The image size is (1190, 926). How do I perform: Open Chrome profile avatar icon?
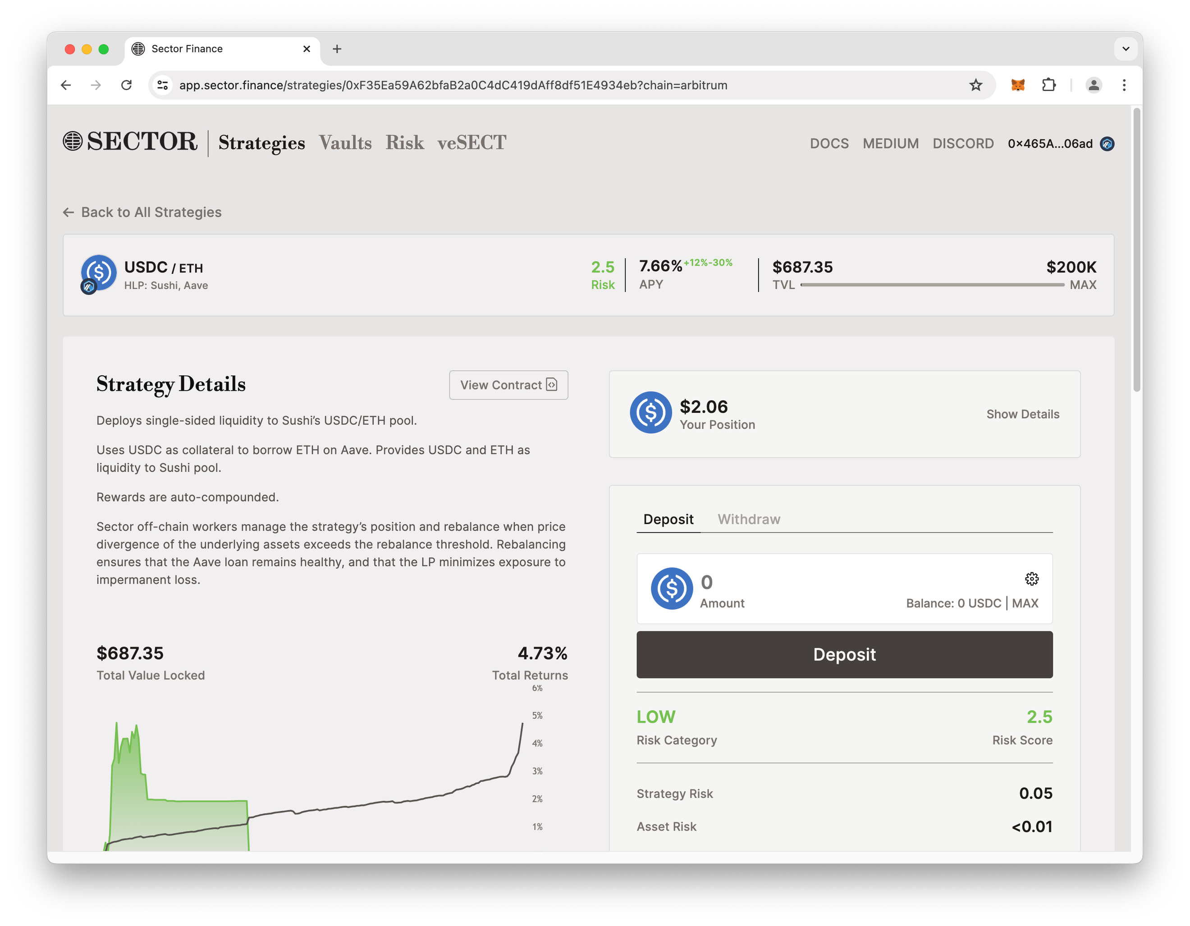(1093, 85)
